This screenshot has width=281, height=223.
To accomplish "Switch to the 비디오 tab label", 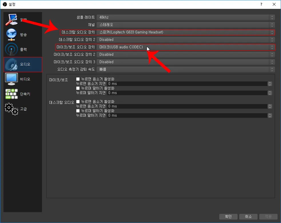I will (25, 79).
